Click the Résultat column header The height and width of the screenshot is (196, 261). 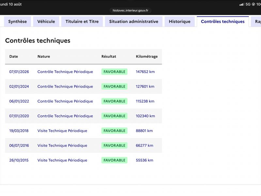point(109,56)
